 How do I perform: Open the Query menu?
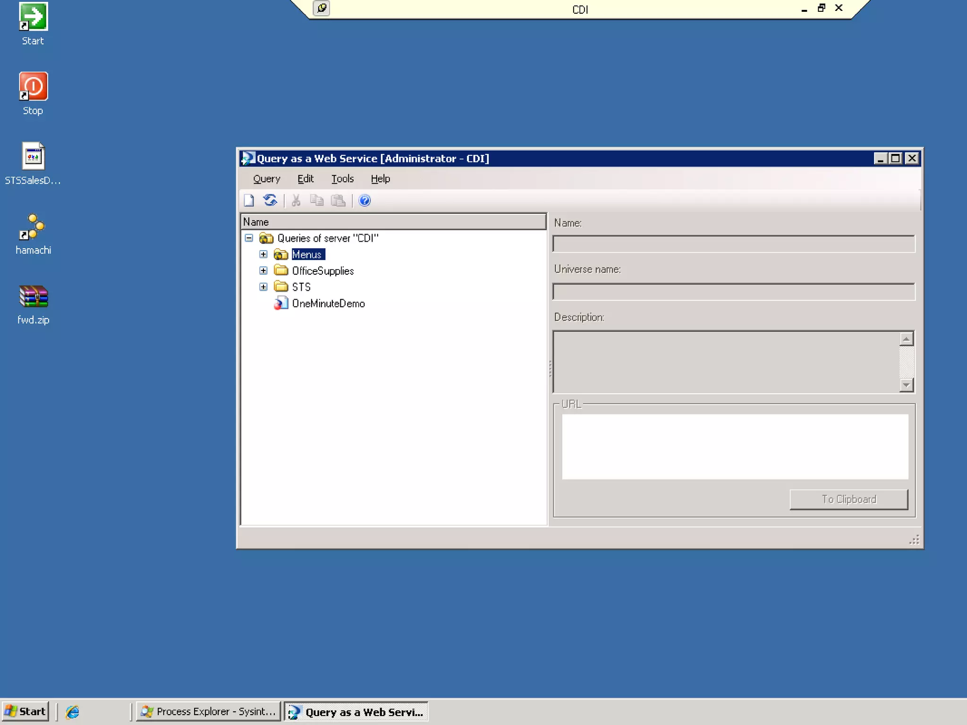point(266,179)
